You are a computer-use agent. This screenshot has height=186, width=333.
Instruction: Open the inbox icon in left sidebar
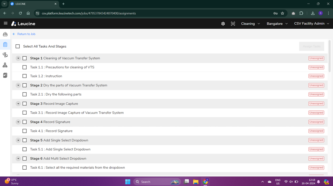point(5,34)
